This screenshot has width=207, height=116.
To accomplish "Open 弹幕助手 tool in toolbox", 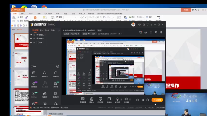I will pyautogui.click(x=34, y=74).
